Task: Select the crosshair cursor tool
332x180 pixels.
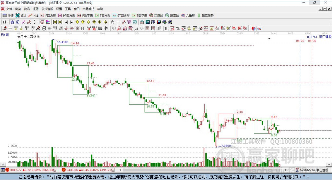Action: (x=118, y=22)
